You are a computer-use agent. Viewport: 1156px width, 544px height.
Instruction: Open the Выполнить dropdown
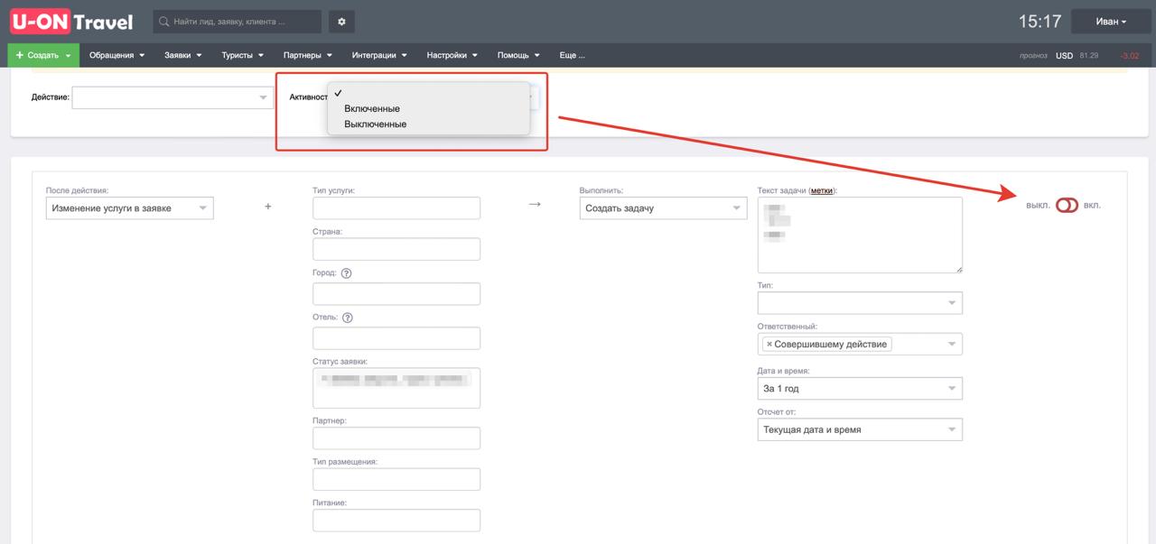(x=663, y=208)
